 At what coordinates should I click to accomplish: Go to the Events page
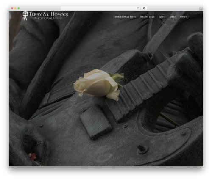click(162, 17)
